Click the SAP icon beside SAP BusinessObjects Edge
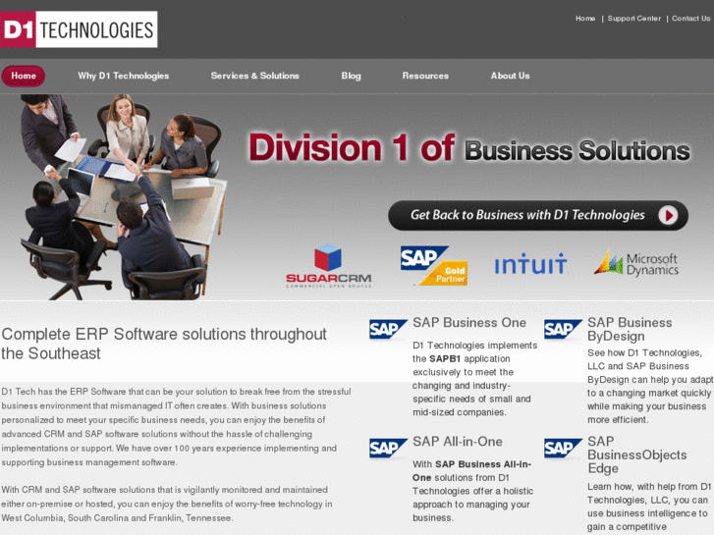Image resolution: width=714 pixels, height=535 pixels. [563, 448]
